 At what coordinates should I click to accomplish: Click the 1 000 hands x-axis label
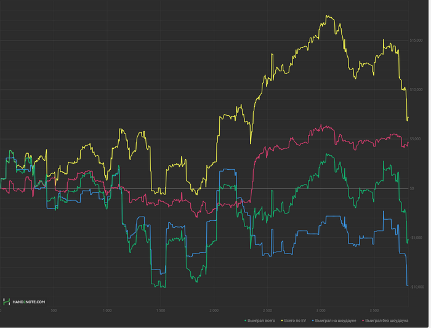pyautogui.click(x=107, y=311)
